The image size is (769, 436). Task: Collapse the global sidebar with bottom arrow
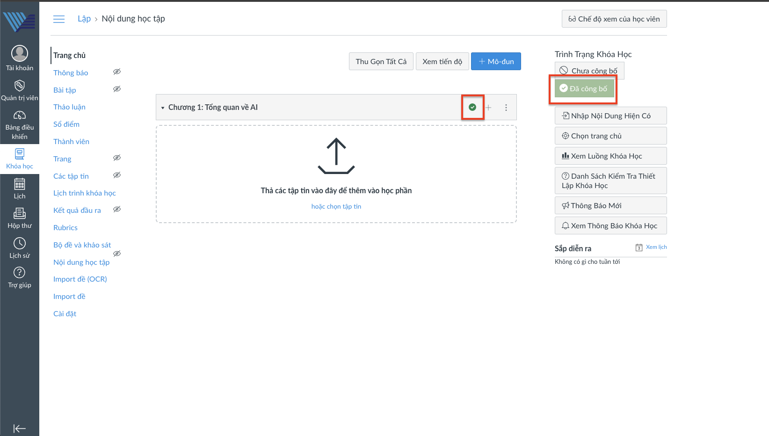click(x=20, y=429)
